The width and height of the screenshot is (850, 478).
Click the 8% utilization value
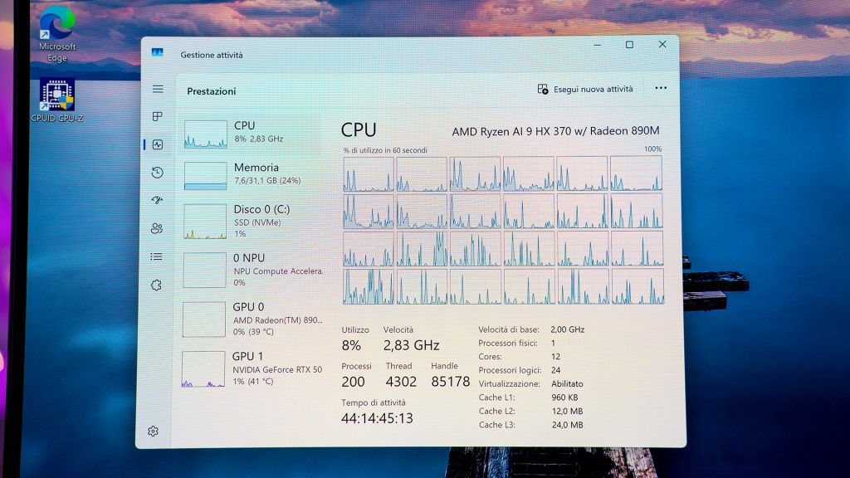[x=351, y=345]
